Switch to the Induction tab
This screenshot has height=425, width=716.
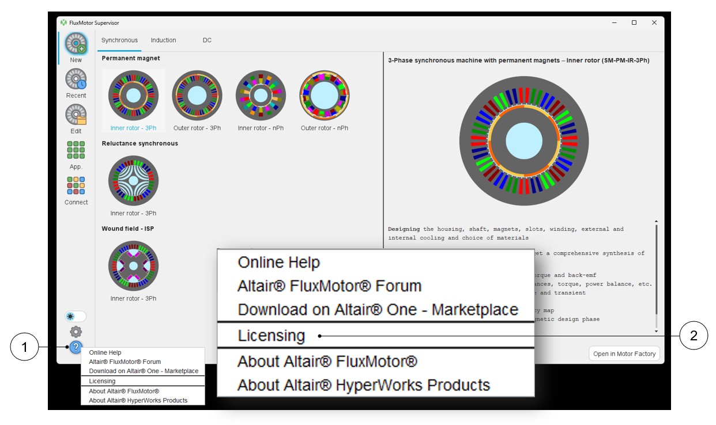(164, 40)
